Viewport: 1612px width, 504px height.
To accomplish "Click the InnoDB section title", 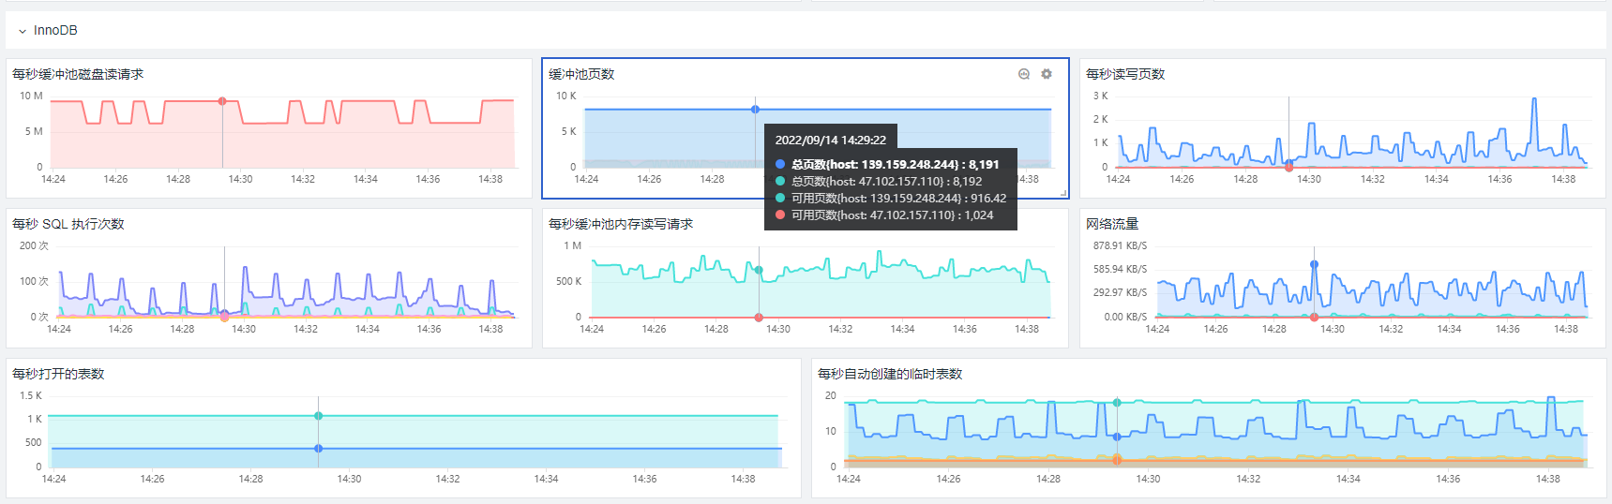I will pyautogui.click(x=55, y=30).
